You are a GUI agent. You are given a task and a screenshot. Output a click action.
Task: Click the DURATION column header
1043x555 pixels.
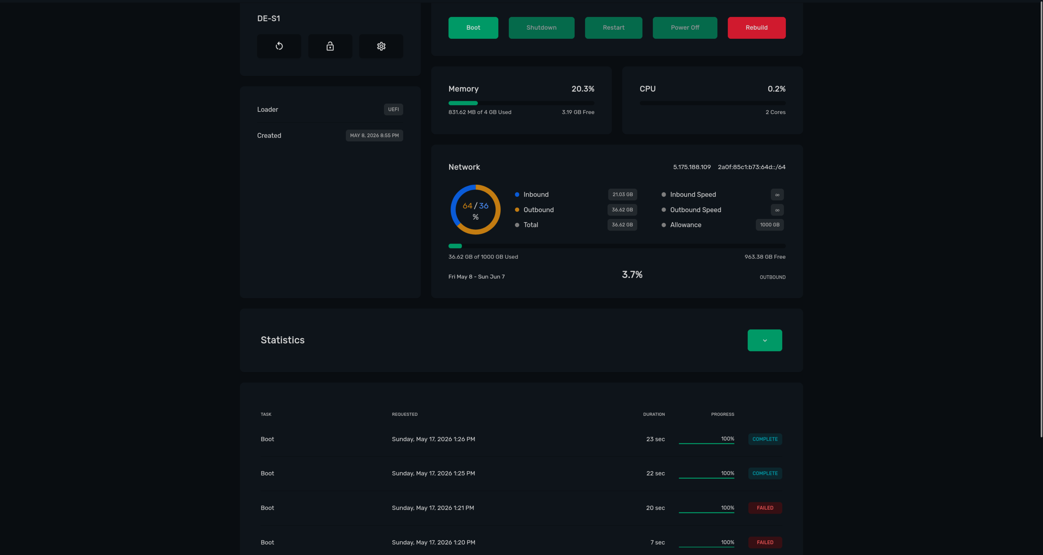tap(654, 414)
